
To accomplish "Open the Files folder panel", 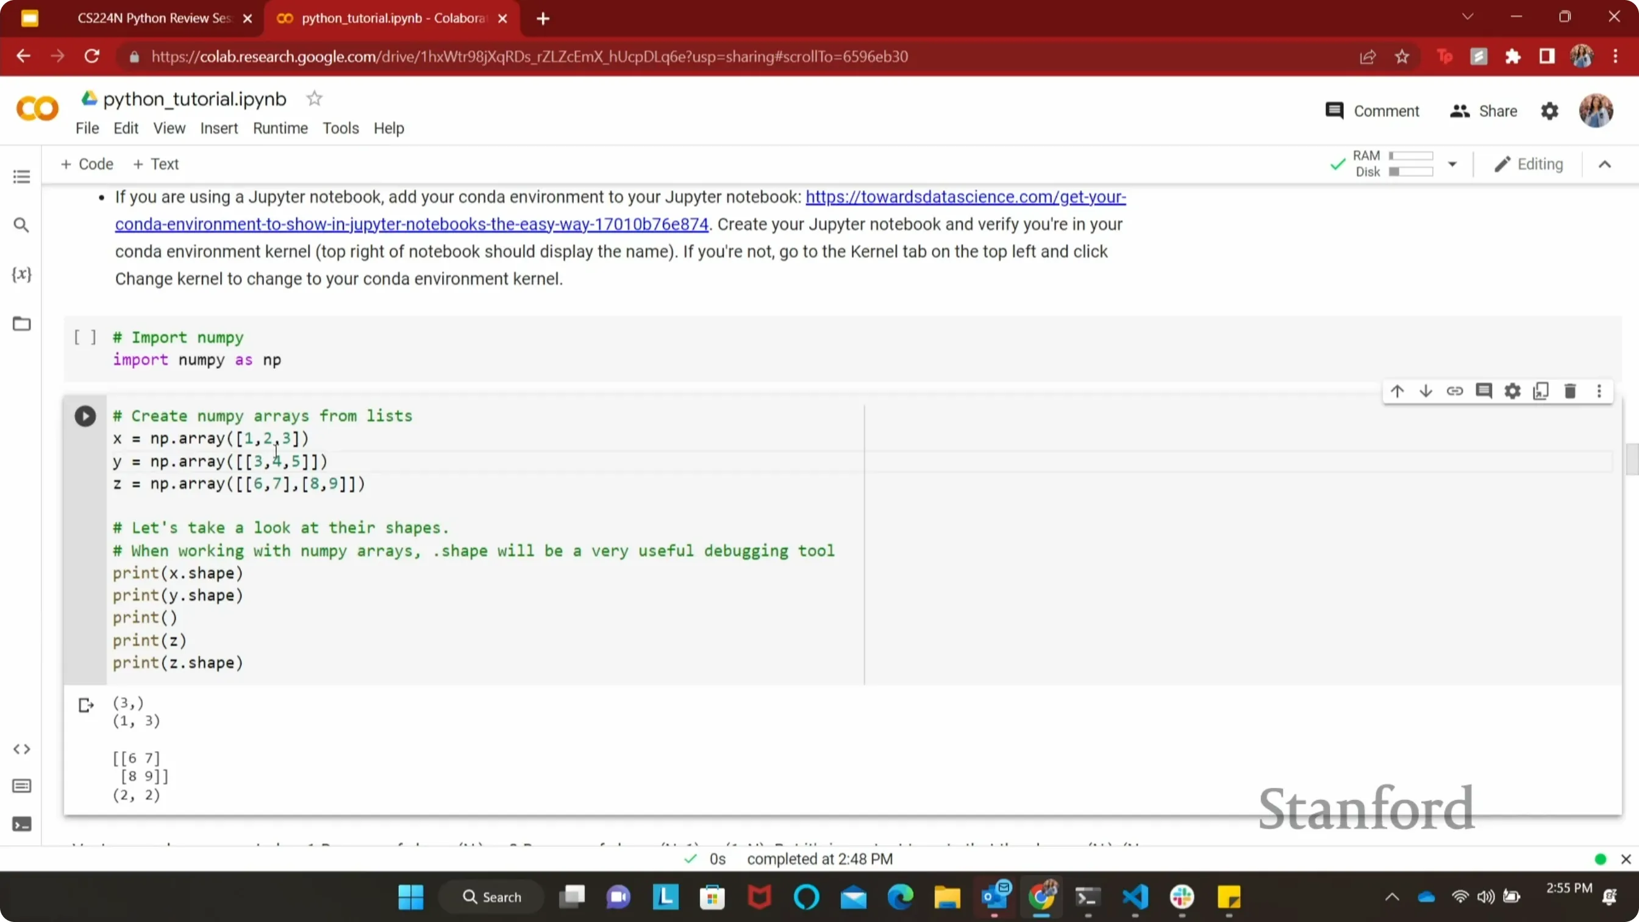I will (21, 324).
